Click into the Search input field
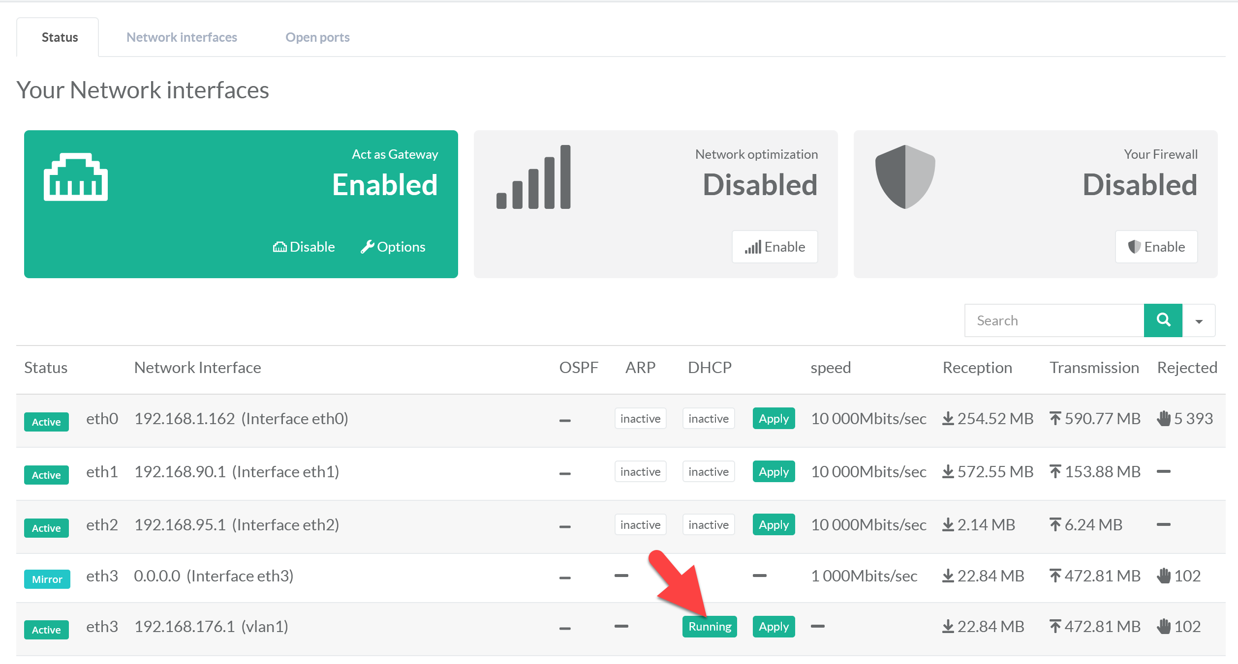The width and height of the screenshot is (1238, 664). [x=1054, y=320]
